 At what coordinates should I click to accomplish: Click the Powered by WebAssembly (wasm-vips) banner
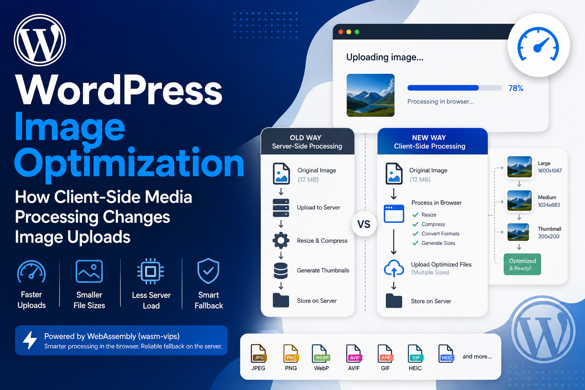coord(121,340)
